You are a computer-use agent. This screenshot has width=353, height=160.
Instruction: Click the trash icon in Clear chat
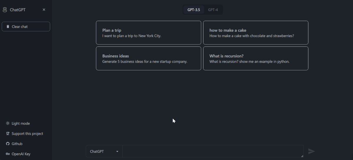coord(8,26)
